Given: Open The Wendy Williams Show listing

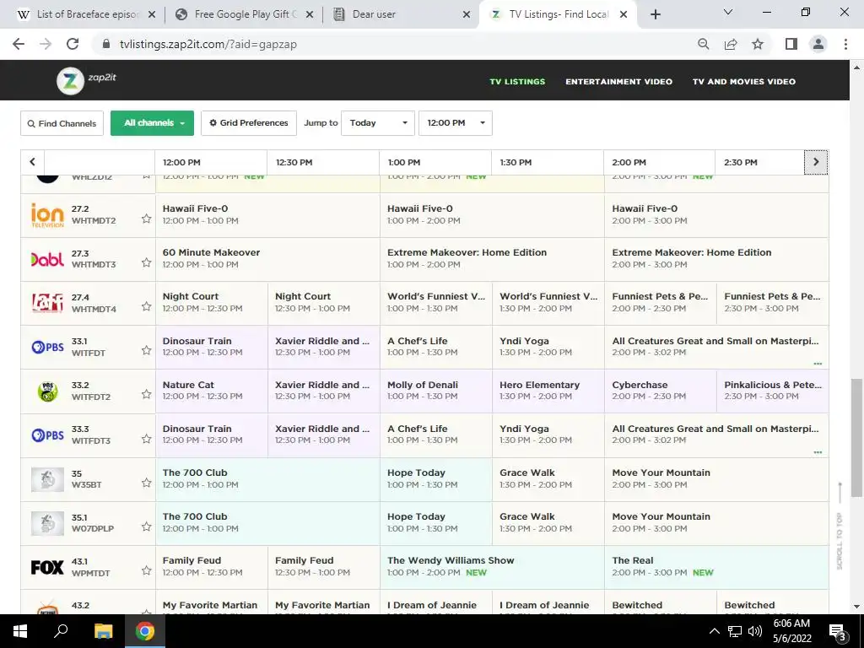Looking at the screenshot, I should (492, 567).
